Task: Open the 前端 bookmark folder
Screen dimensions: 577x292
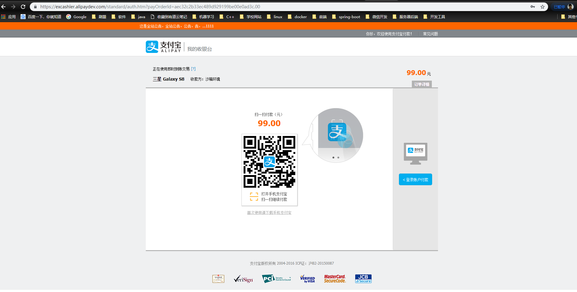Action: pos(319,17)
